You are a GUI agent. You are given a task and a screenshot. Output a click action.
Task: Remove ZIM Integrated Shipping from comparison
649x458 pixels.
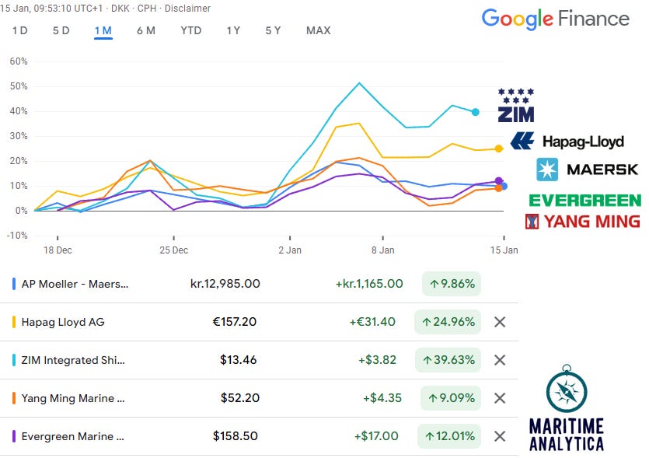coord(500,360)
